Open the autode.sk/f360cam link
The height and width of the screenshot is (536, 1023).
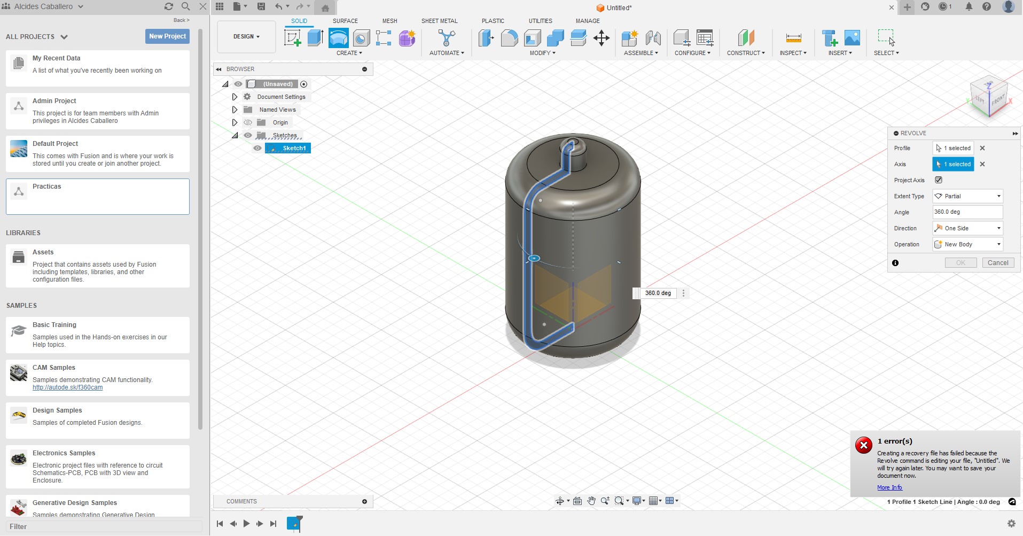67,387
